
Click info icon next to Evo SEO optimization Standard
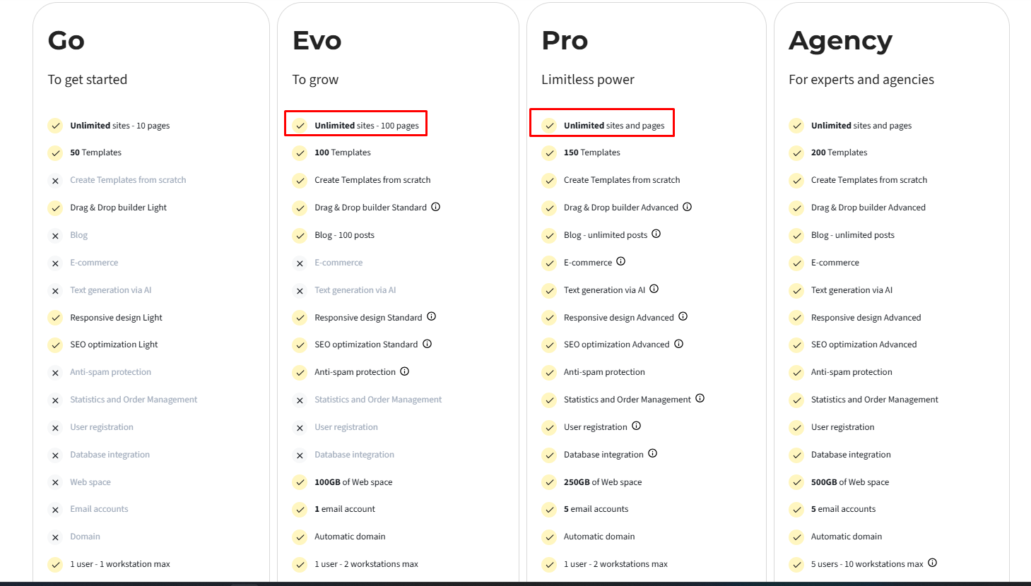pyautogui.click(x=427, y=344)
